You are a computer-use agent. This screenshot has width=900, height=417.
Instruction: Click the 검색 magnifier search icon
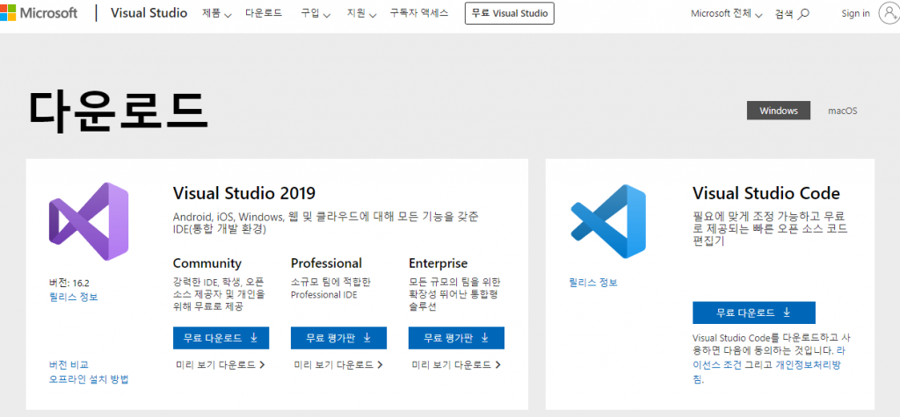point(803,14)
